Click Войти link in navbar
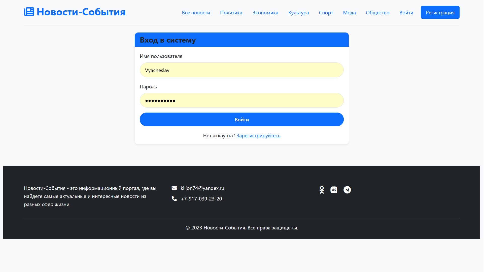 pos(406,13)
